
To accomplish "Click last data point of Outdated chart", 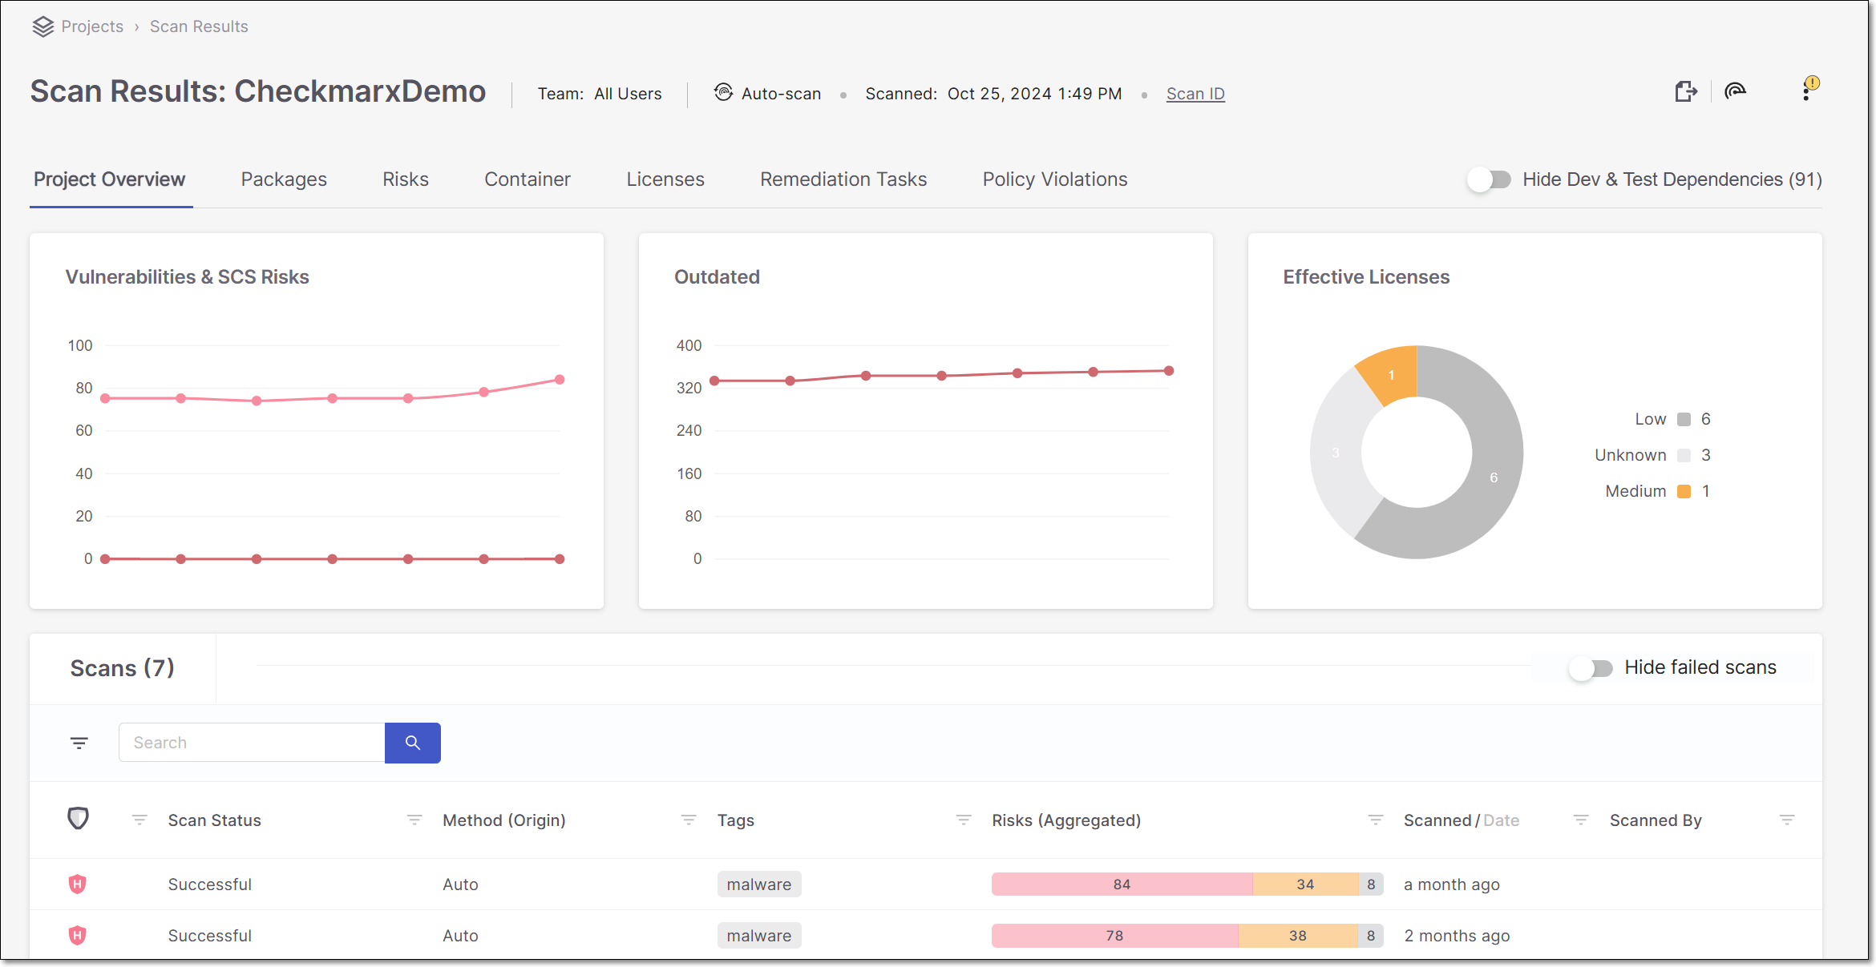I will [1169, 371].
